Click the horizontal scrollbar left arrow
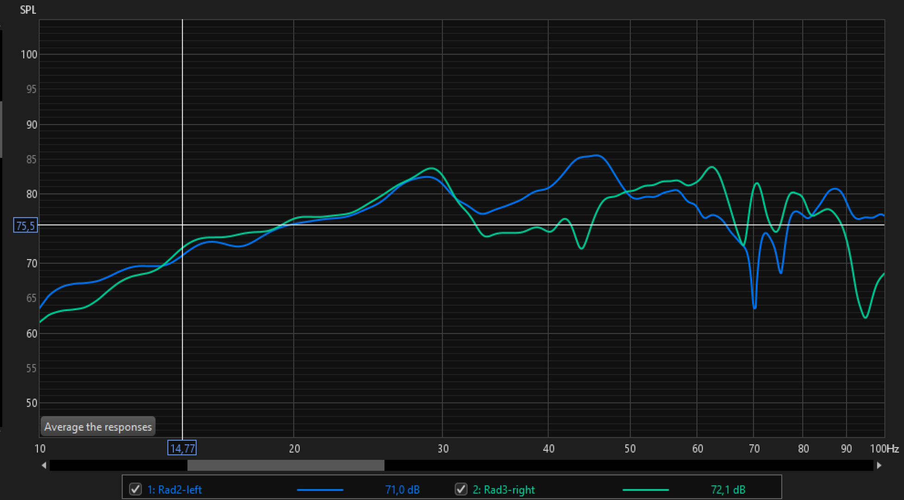Image resolution: width=904 pixels, height=500 pixels. (x=44, y=465)
